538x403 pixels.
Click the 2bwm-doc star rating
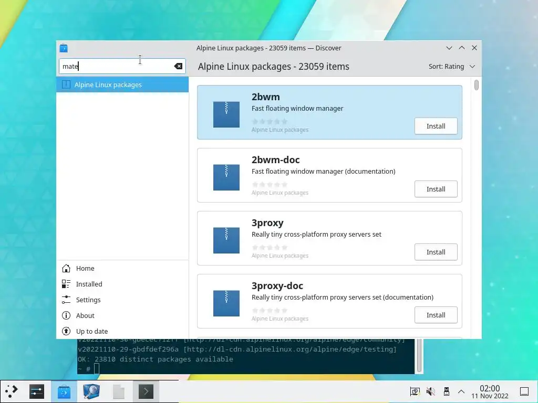coord(270,184)
